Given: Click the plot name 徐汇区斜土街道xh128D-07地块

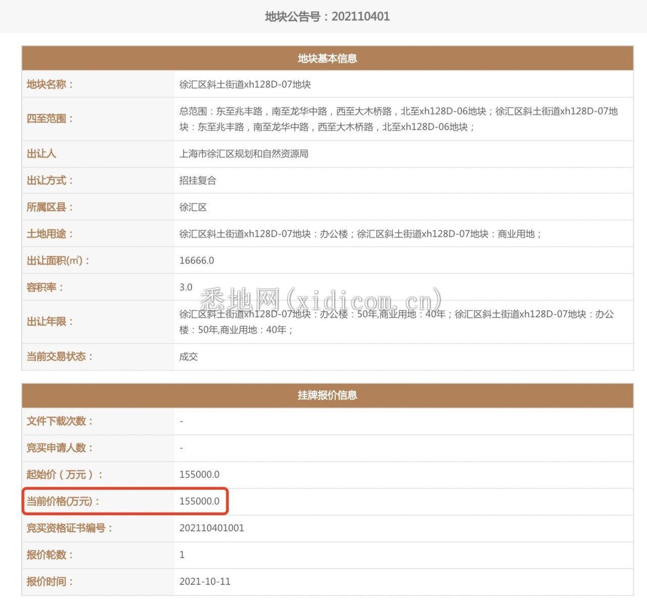Looking at the screenshot, I should pos(245,85).
